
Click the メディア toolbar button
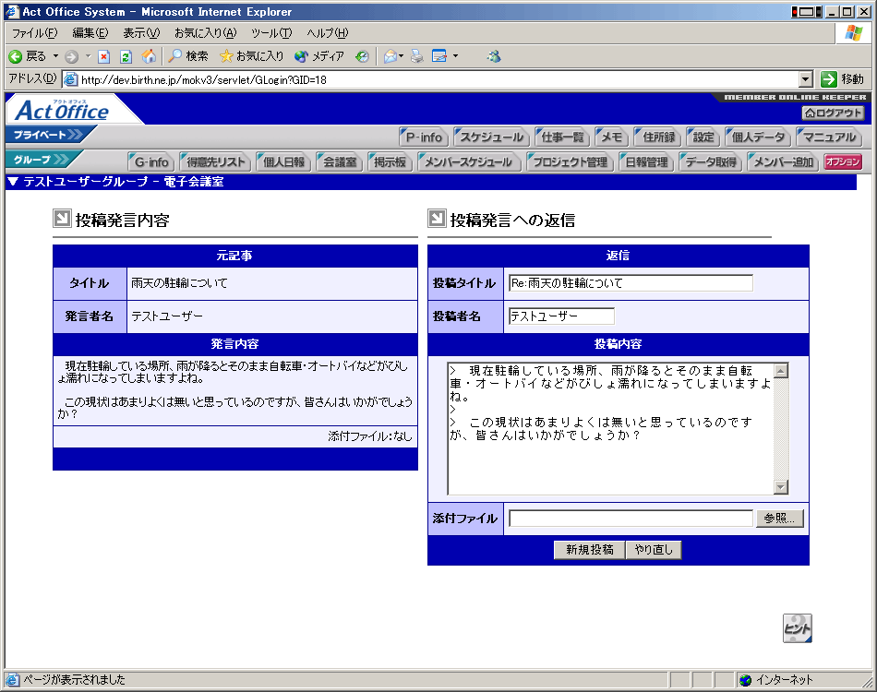(319, 56)
